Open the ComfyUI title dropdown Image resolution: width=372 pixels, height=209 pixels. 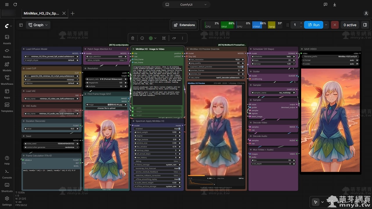[x=186, y=5]
